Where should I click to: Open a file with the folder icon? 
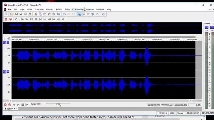tap(12, 14)
